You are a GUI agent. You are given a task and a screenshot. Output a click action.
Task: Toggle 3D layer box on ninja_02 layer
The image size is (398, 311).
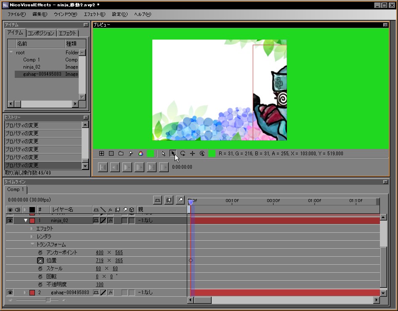(x=132, y=221)
